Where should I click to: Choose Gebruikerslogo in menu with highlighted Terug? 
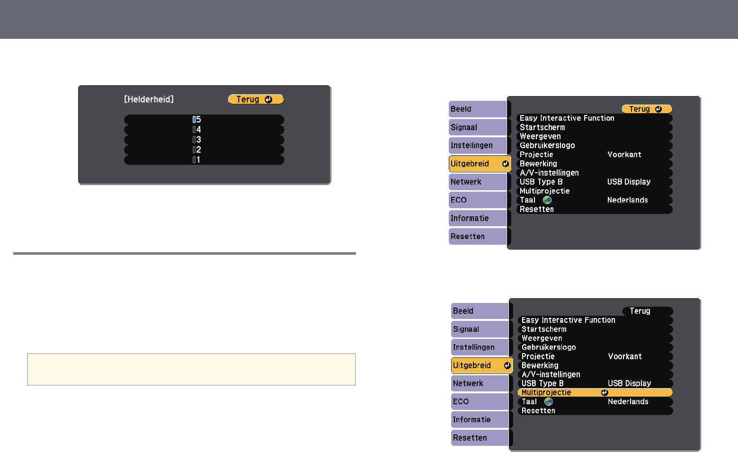594,145
